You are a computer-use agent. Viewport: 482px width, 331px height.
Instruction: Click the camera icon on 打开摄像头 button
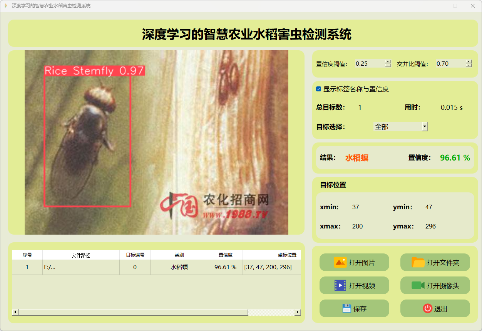point(418,285)
